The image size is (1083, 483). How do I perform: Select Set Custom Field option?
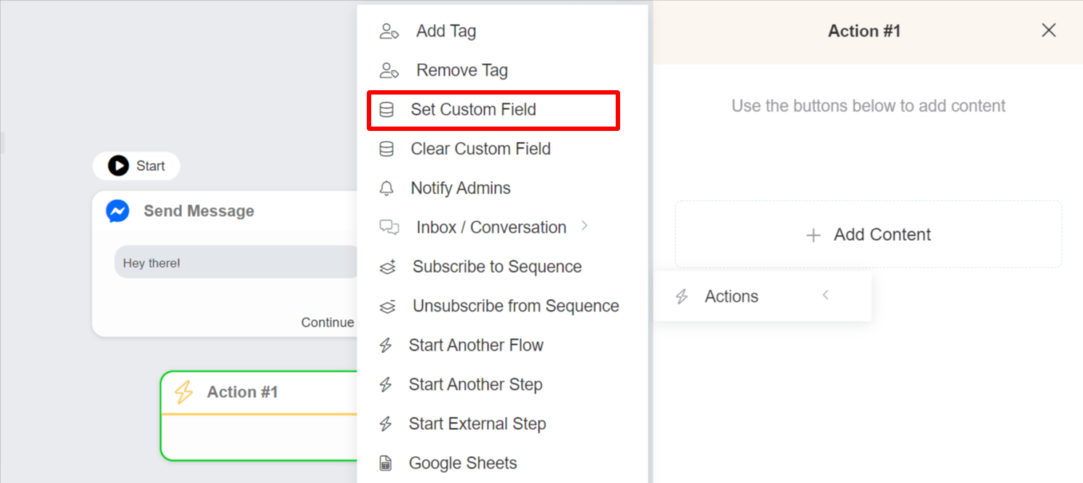473,110
